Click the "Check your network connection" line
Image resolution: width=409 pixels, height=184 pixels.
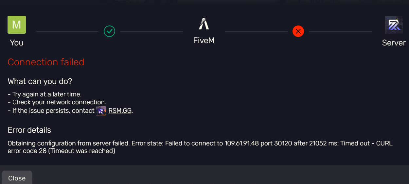[x=57, y=102]
